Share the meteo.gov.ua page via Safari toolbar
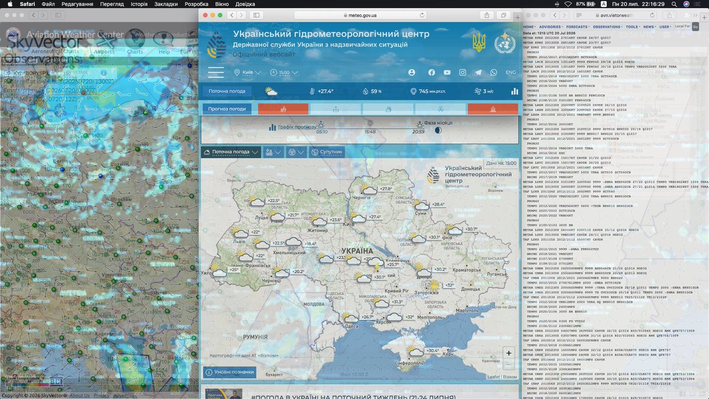The image size is (709, 399). (x=487, y=15)
